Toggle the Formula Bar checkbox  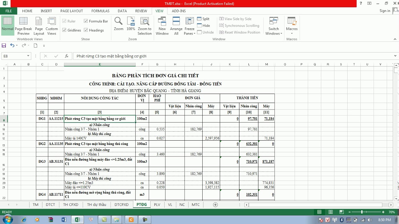(96, 21)
